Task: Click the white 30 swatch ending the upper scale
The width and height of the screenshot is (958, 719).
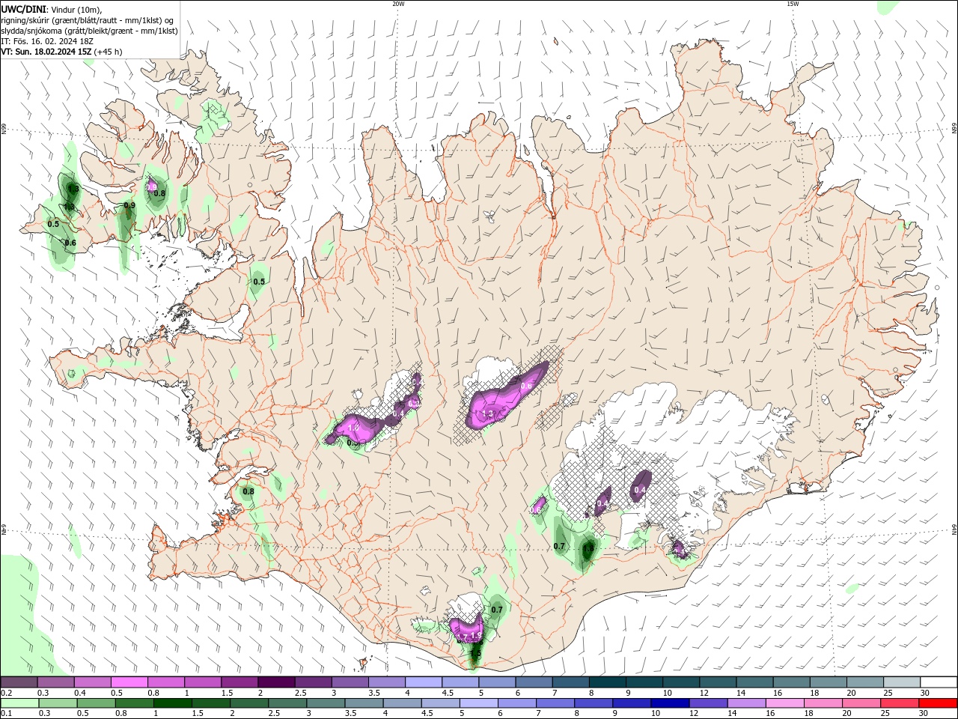Action: tap(939, 682)
